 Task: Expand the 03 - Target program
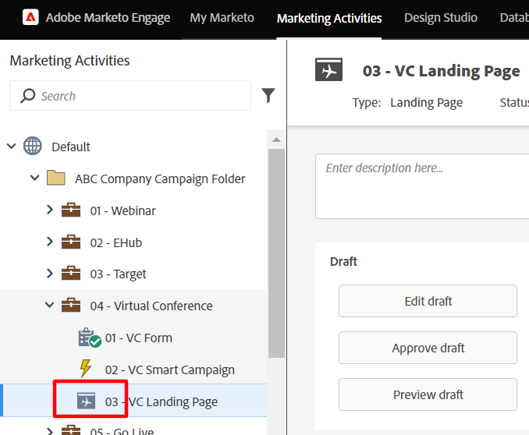tap(50, 274)
